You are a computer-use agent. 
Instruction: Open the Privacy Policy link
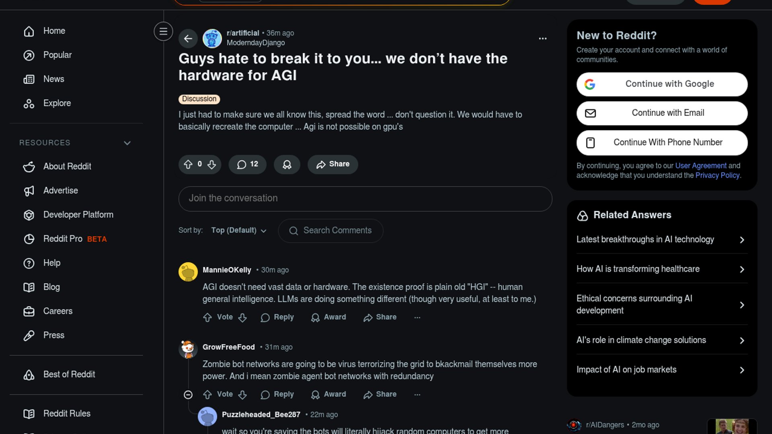click(x=717, y=175)
